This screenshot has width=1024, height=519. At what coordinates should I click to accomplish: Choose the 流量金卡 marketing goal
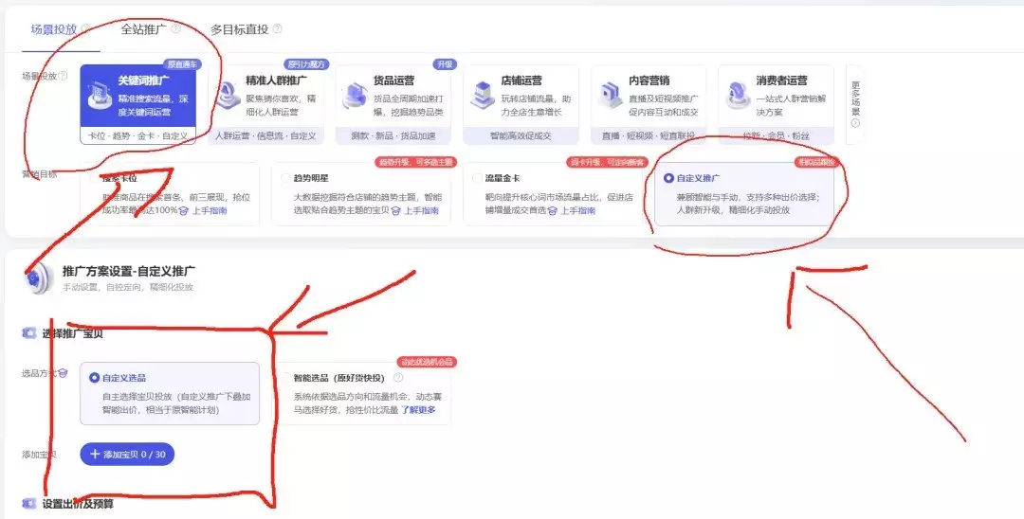[x=553, y=193]
